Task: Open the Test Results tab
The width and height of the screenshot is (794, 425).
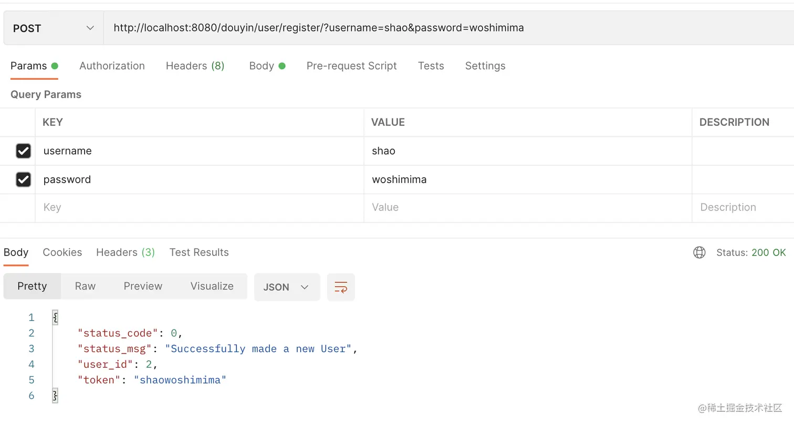Action: point(198,252)
